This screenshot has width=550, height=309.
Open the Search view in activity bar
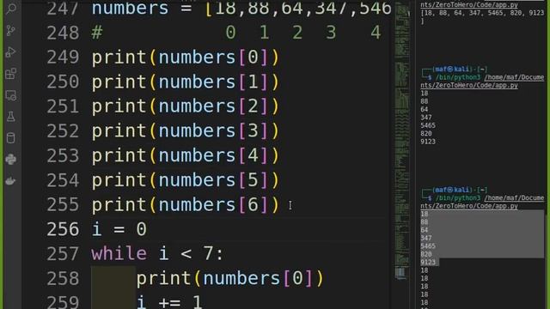(11, 9)
